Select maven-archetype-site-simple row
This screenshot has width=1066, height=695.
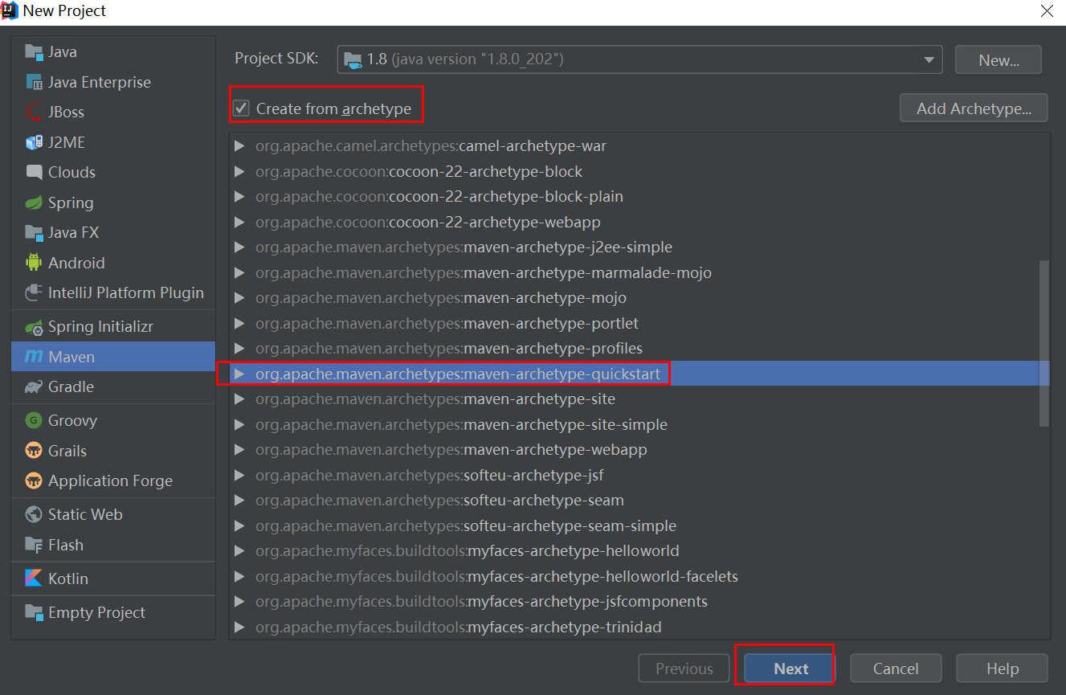click(639, 424)
